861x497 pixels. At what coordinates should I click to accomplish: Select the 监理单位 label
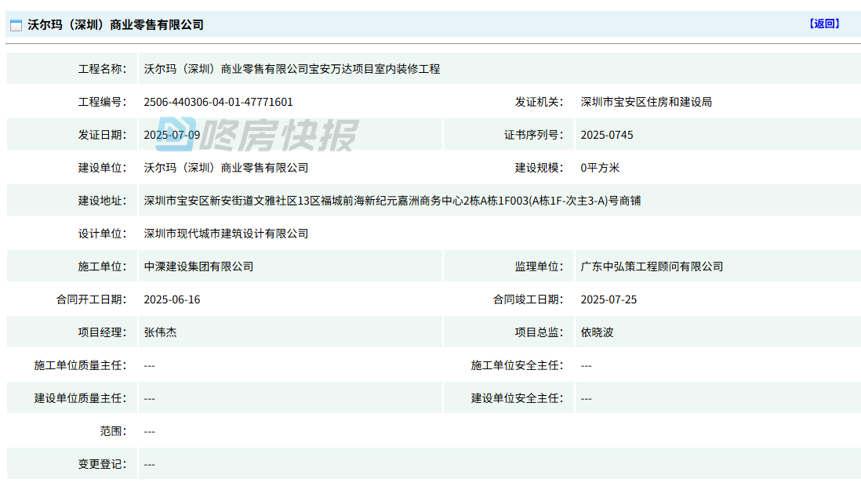click(539, 267)
